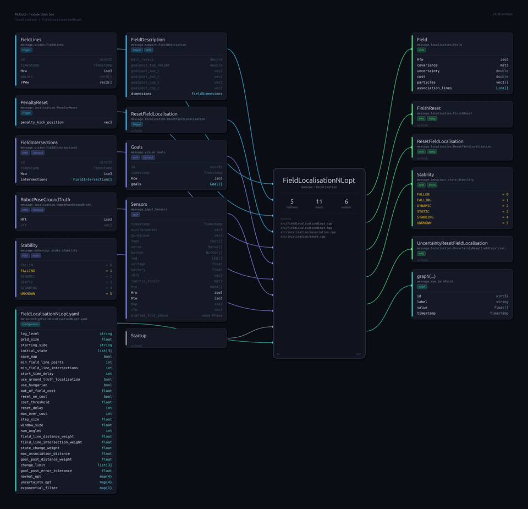Click the Optional badge on the Goals card
Viewport: 528px width, 509px height.
point(148,157)
